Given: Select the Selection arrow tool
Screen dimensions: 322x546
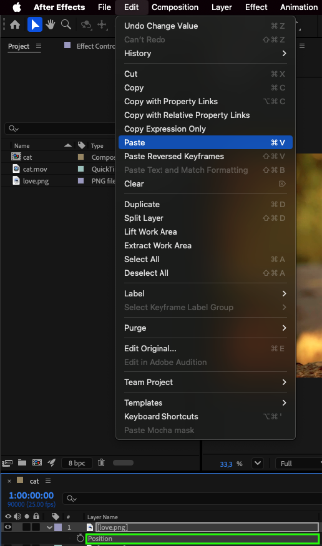Looking at the screenshot, I should click(x=35, y=25).
